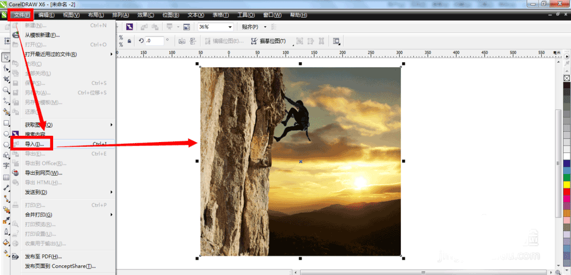Open the 布局(L) menu
Screen dimensions: 571x275
[96, 15]
